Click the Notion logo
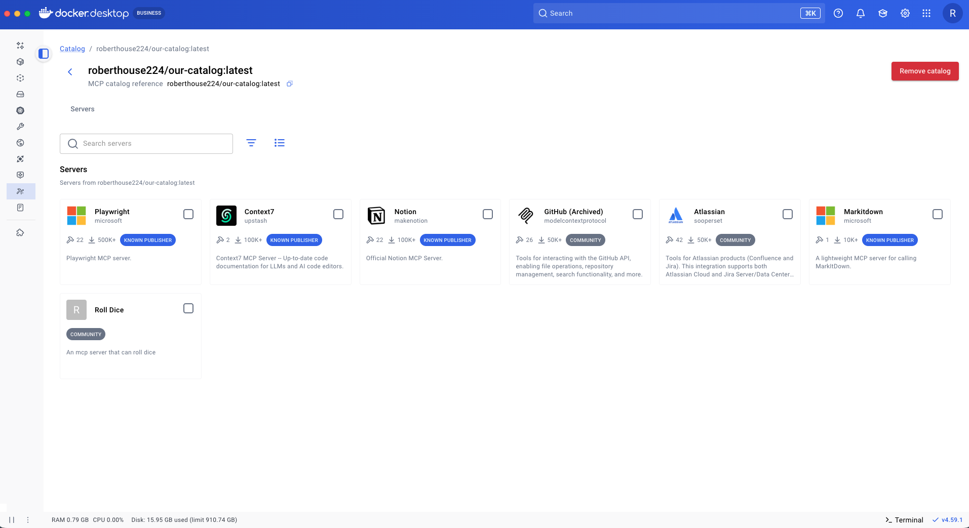This screenshot has width=969, height=528. click(x=376, y=216)
